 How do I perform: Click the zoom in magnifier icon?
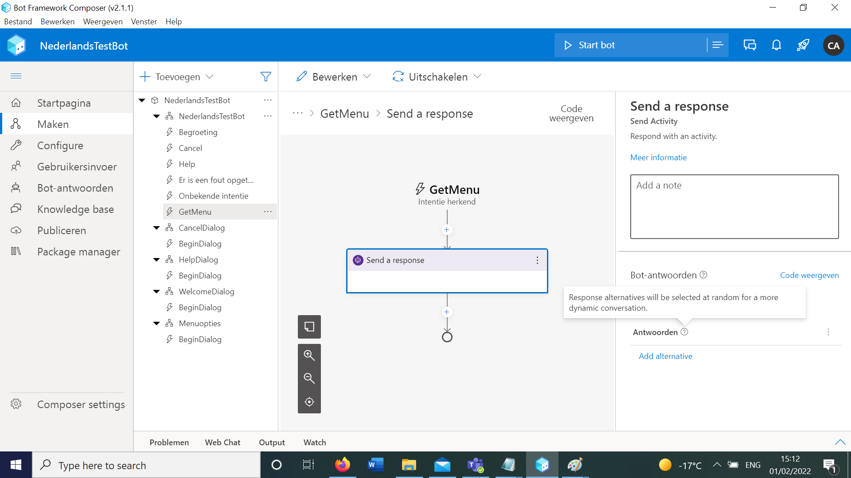click(309, 355)
